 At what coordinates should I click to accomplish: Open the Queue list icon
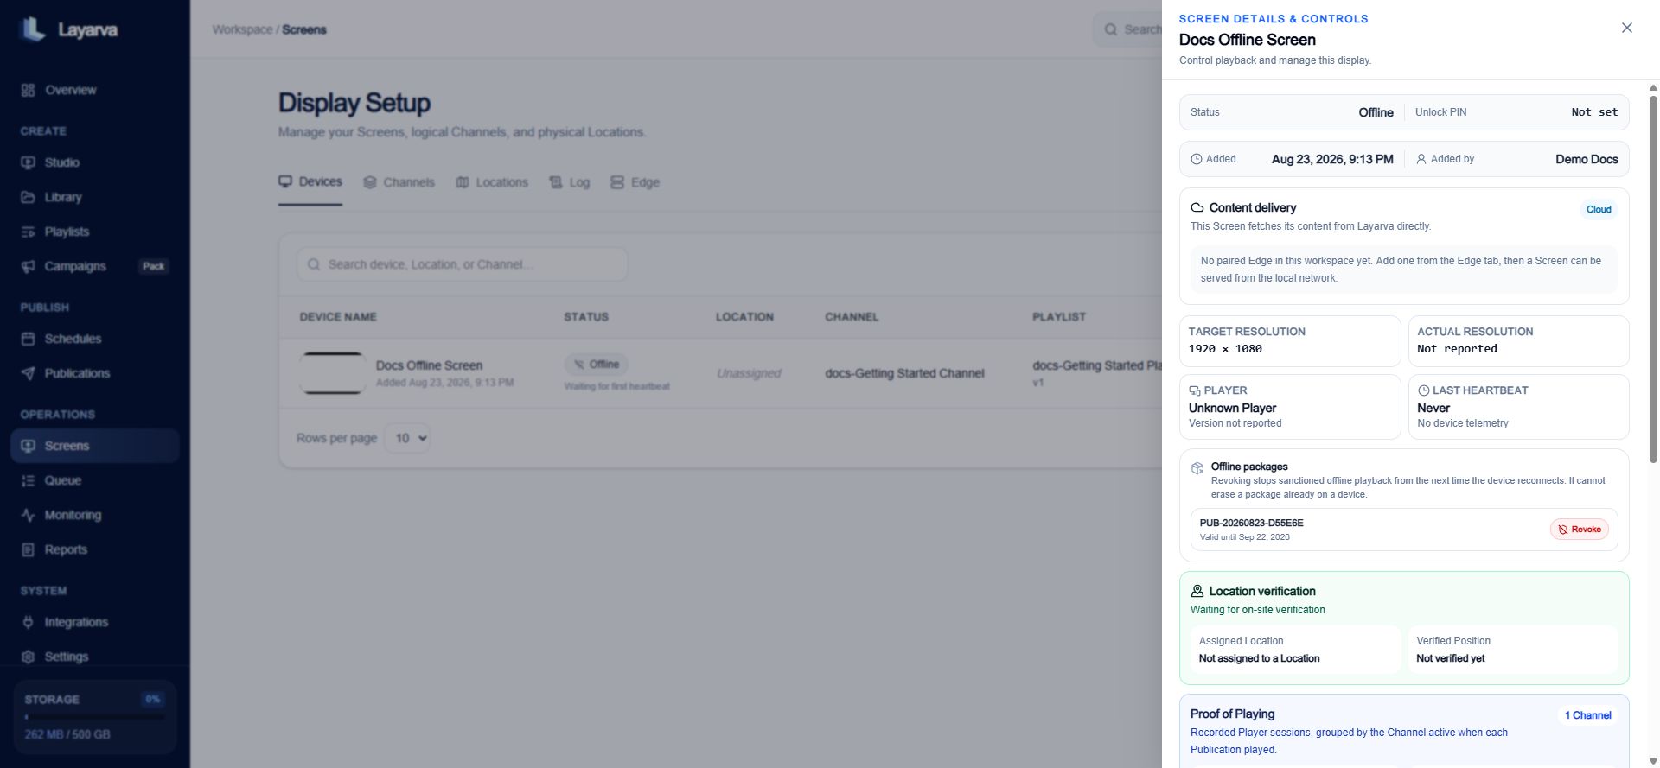(29, 480)
